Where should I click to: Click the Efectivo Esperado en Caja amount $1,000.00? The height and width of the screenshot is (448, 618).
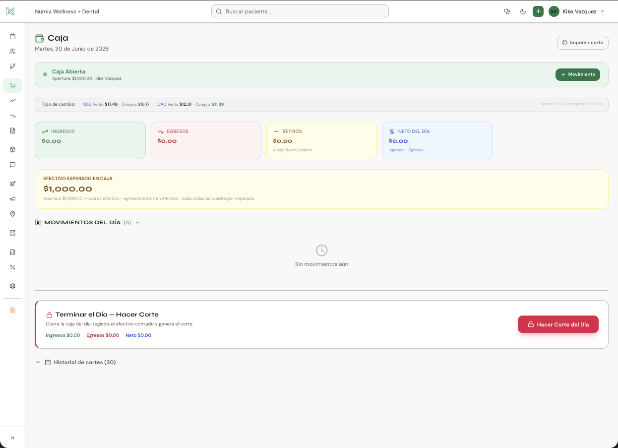(68, 189)
